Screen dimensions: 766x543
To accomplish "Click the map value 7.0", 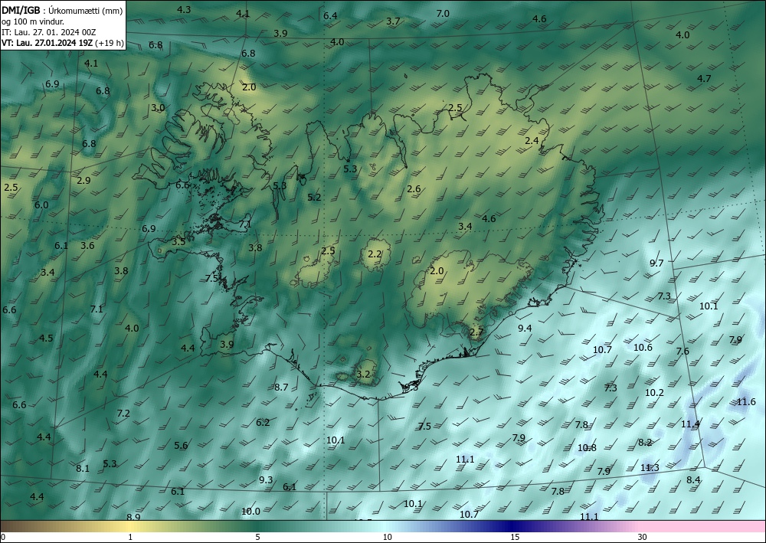I will pos(443,14).
